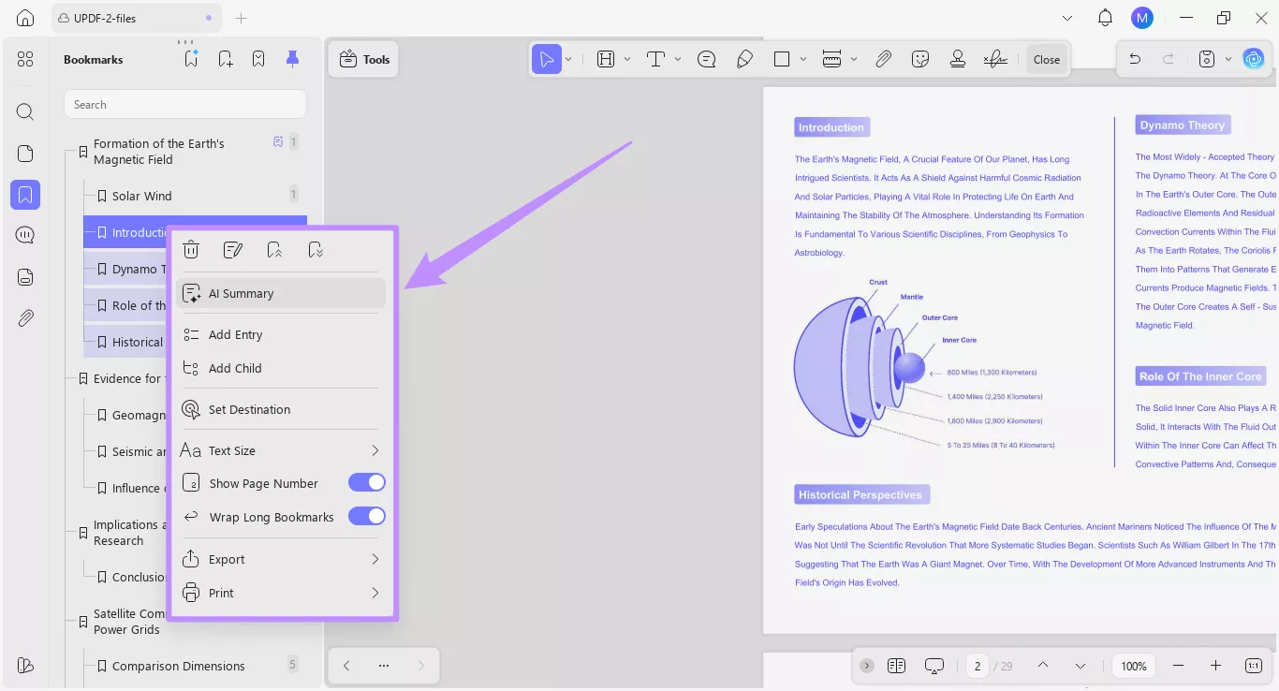1279x691 pixels.
Task: Choose Add Entry in the context menu
Action: [282, 334]
